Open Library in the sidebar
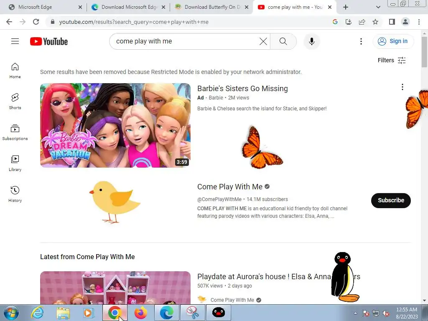 tap(15, 163)
